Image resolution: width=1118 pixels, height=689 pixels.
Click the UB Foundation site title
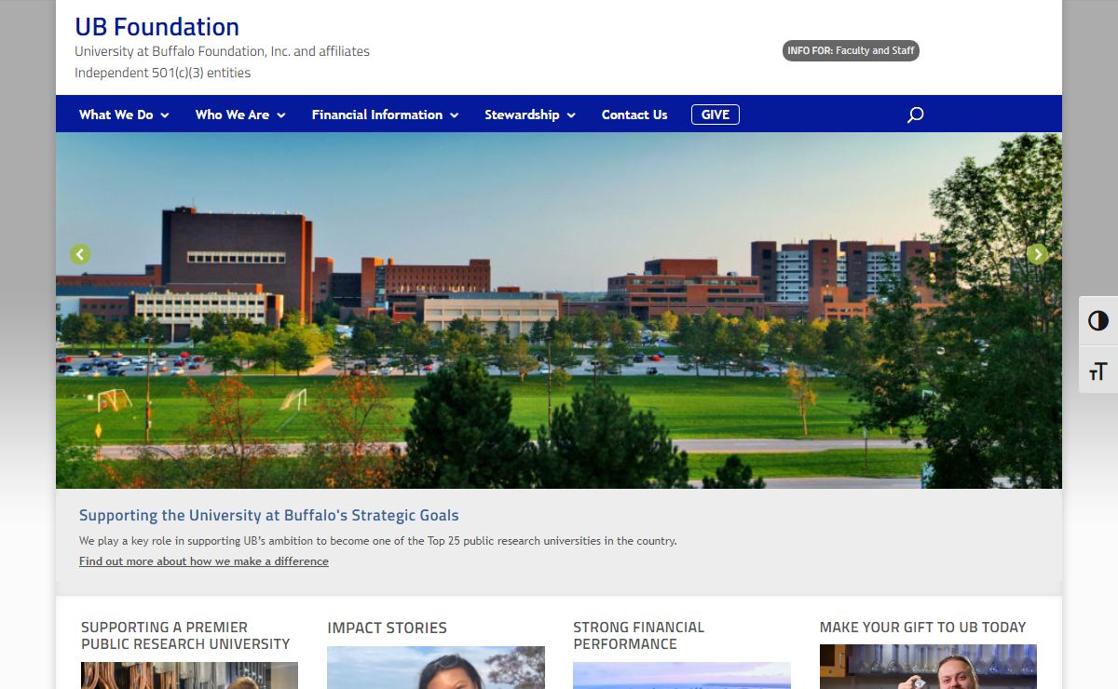point(157,27)
